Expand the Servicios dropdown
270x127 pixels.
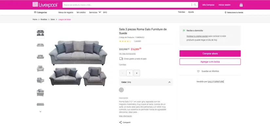(95, 12)
